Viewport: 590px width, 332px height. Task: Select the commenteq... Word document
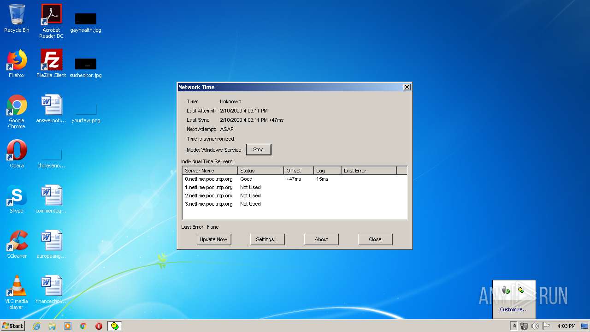[x=51, y=199]
